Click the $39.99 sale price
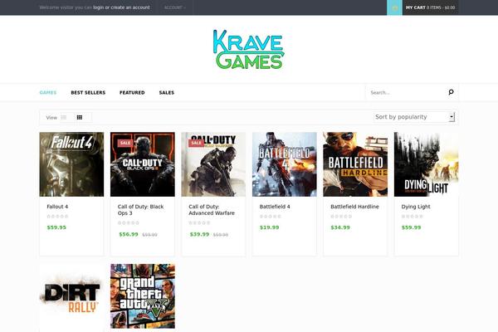 click(x=199, y=234)
